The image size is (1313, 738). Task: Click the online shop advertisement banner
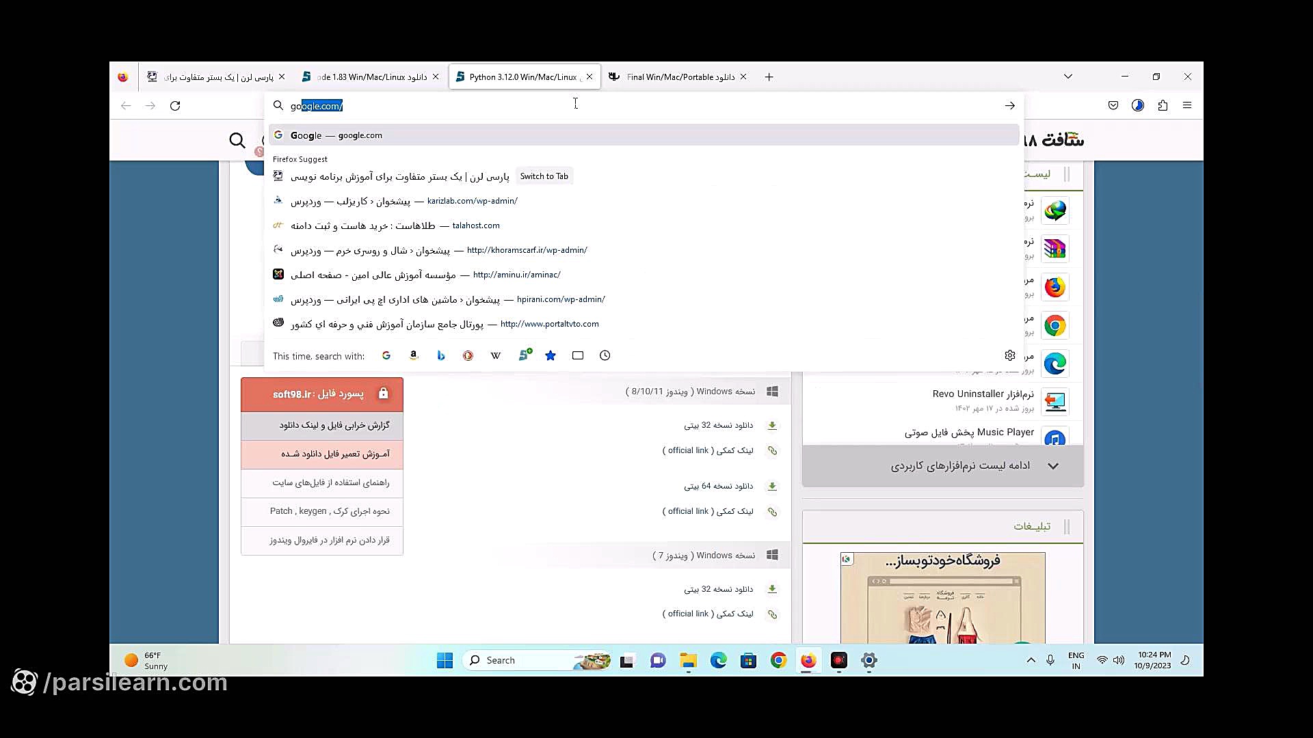pyautogui.click(x=942, y=598)
